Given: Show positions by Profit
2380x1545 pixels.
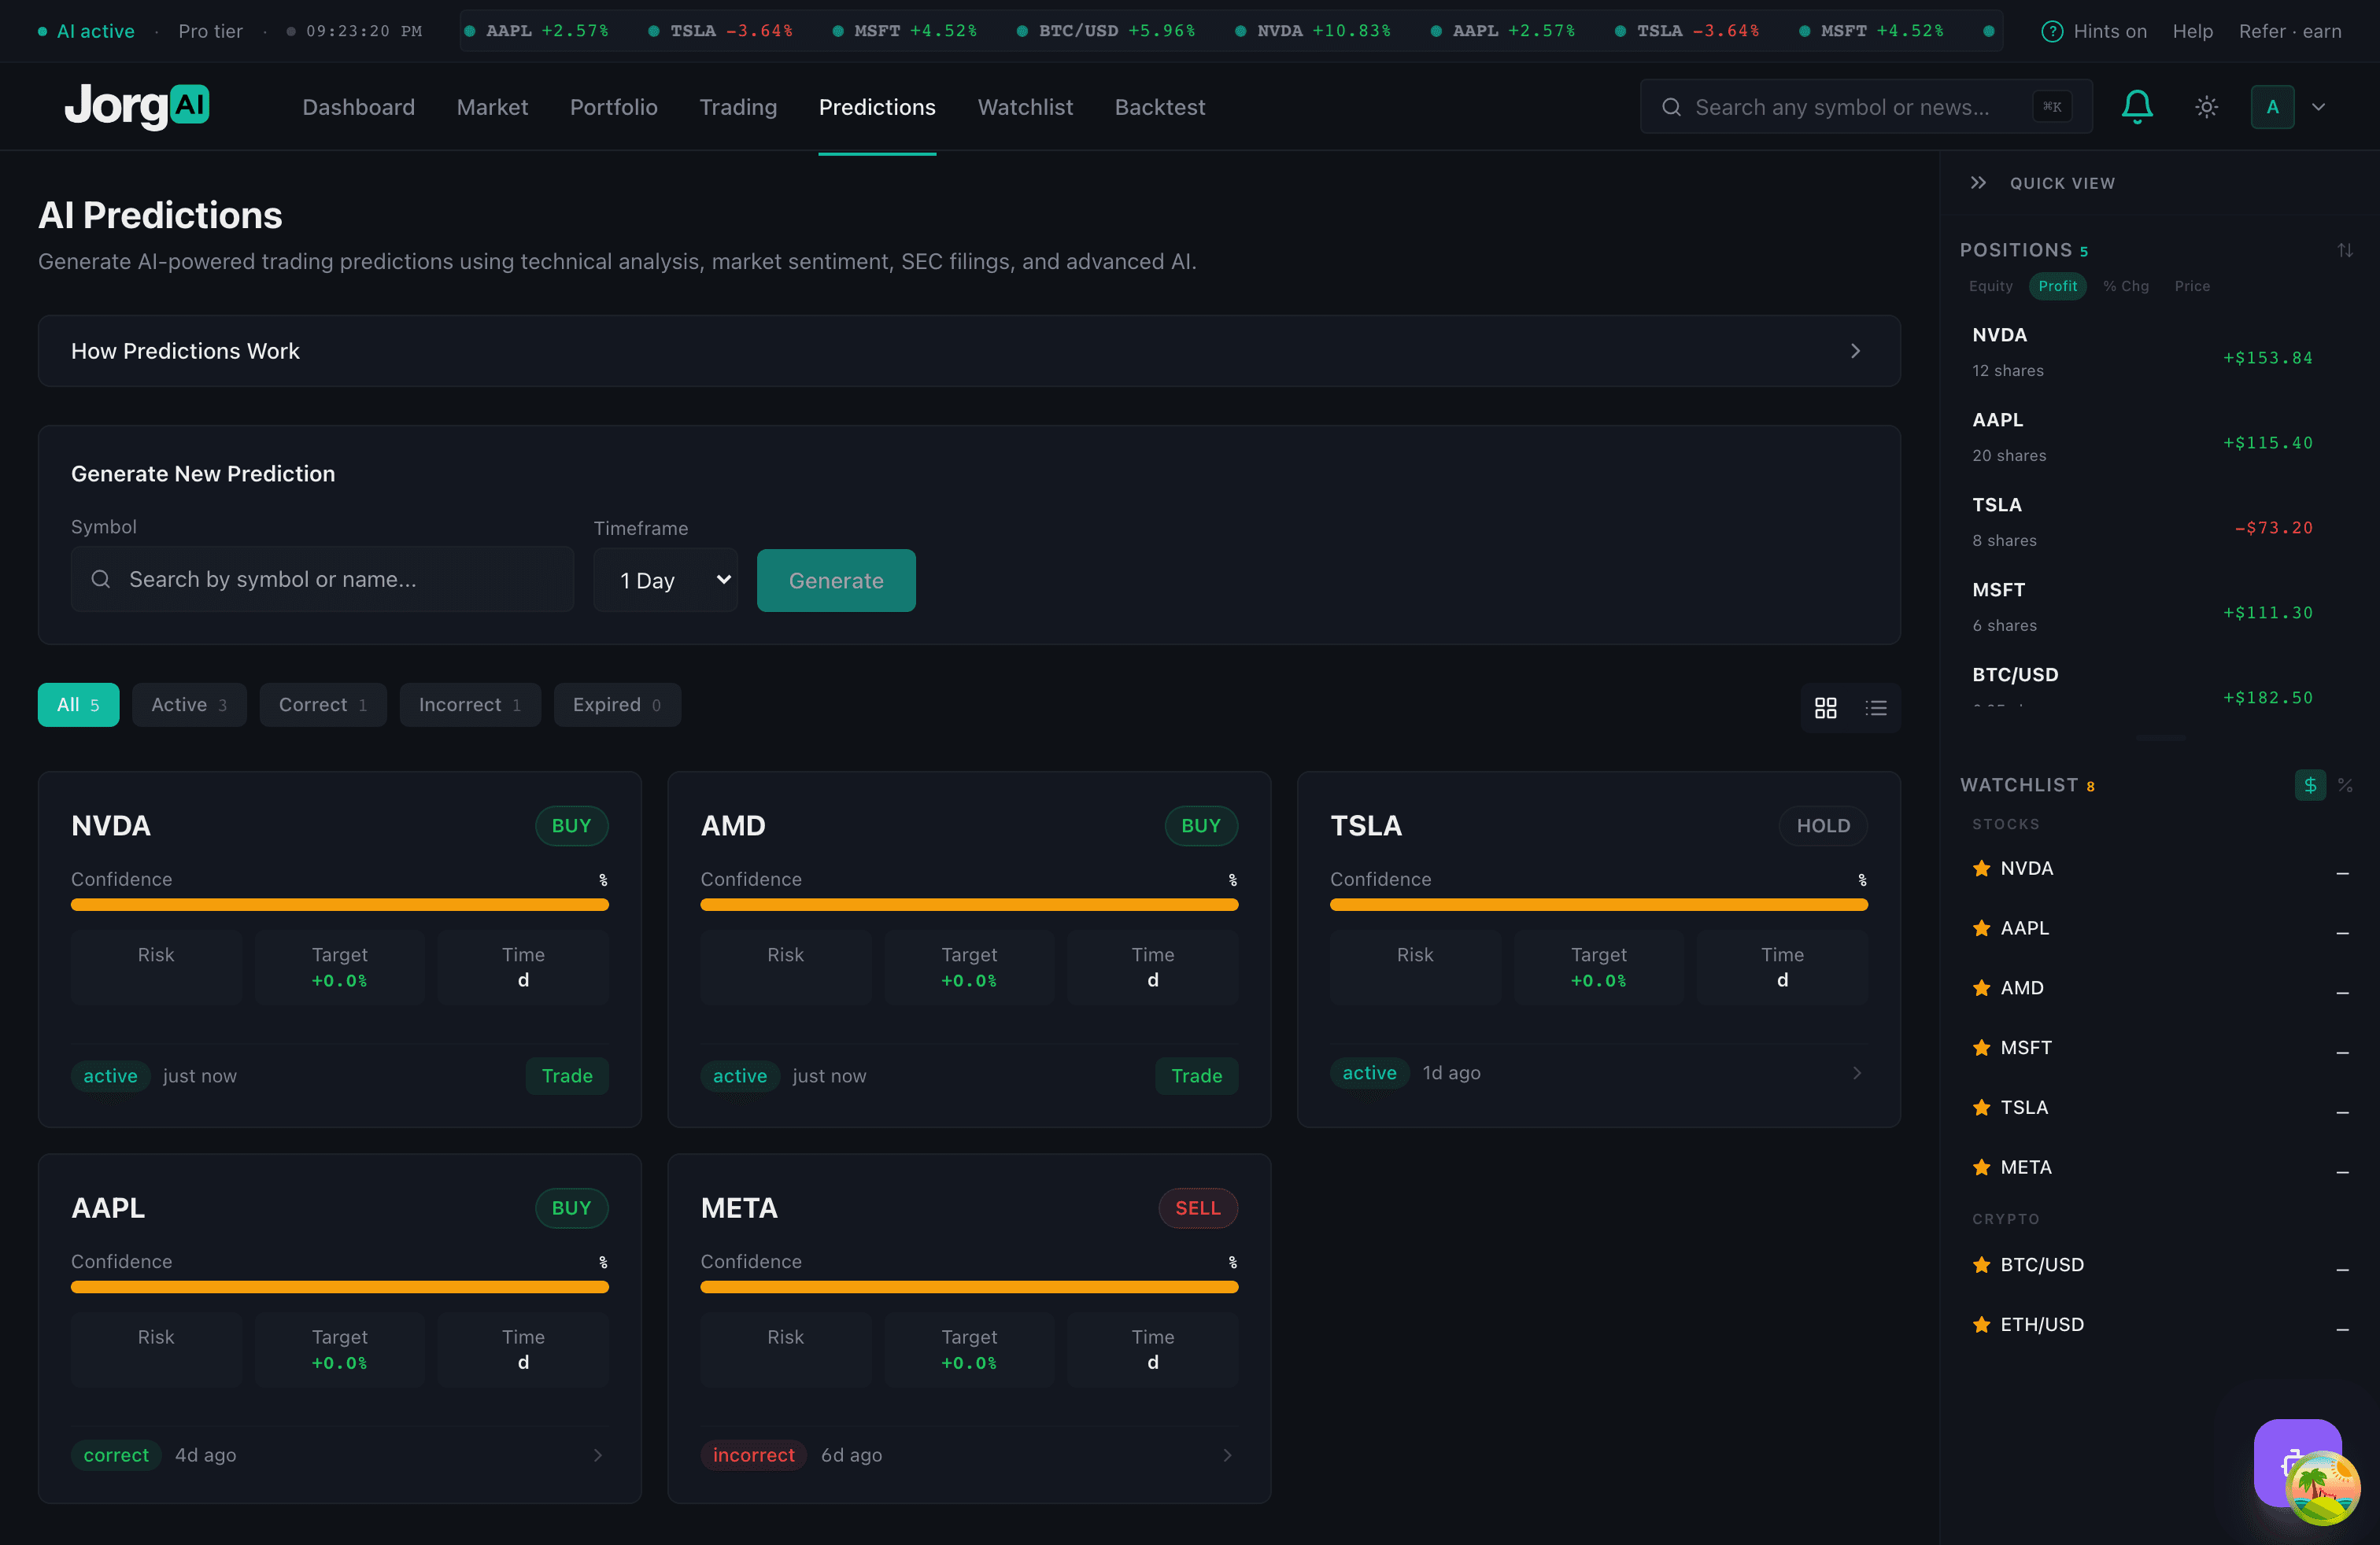Looking at the screenshot, I should click(x=2057, y=286).
